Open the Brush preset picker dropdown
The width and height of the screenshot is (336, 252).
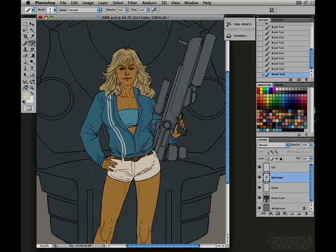coord(55,10)
